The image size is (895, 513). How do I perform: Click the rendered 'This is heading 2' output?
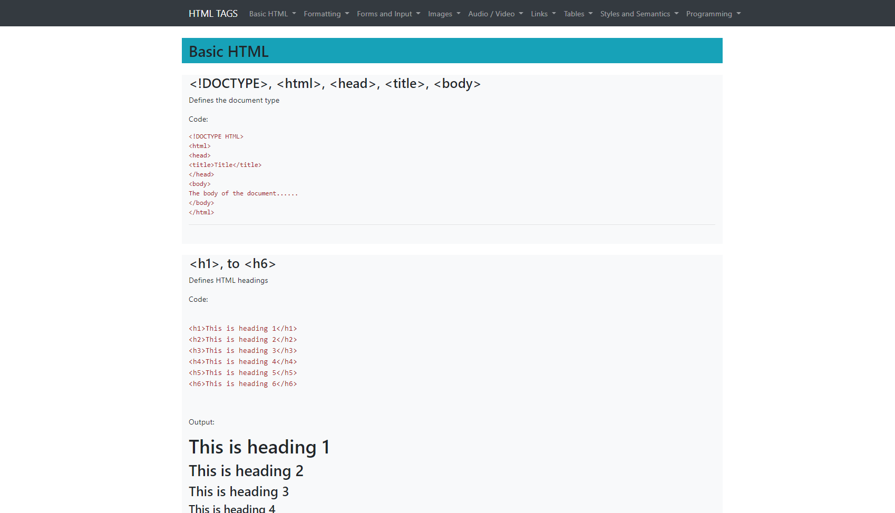(246, 471)
